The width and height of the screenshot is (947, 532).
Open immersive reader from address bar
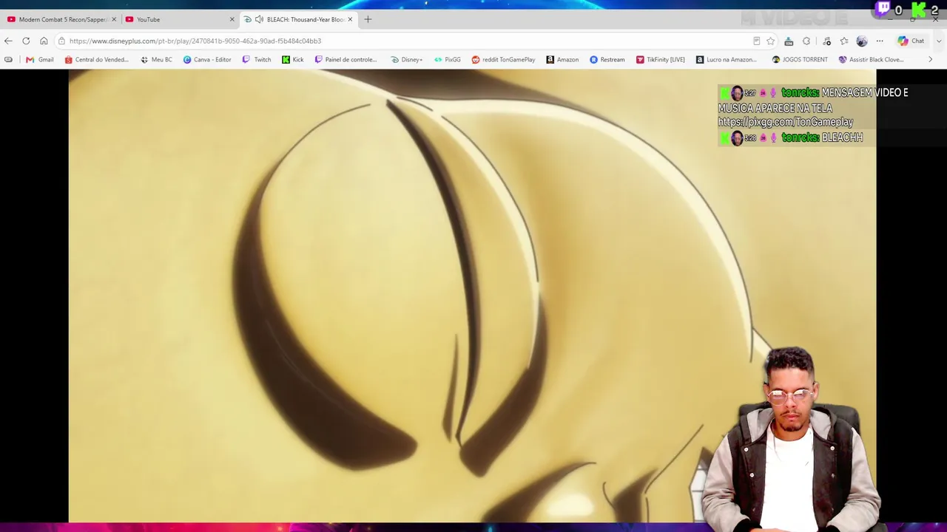click(756, 41)
